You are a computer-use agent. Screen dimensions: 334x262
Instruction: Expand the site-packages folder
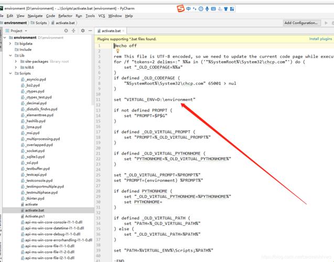click(x=16, y=61)
